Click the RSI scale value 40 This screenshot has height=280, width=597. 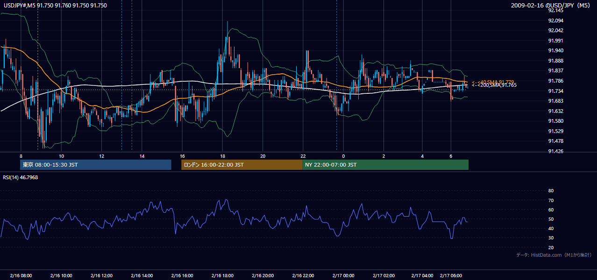coord(551,228)
